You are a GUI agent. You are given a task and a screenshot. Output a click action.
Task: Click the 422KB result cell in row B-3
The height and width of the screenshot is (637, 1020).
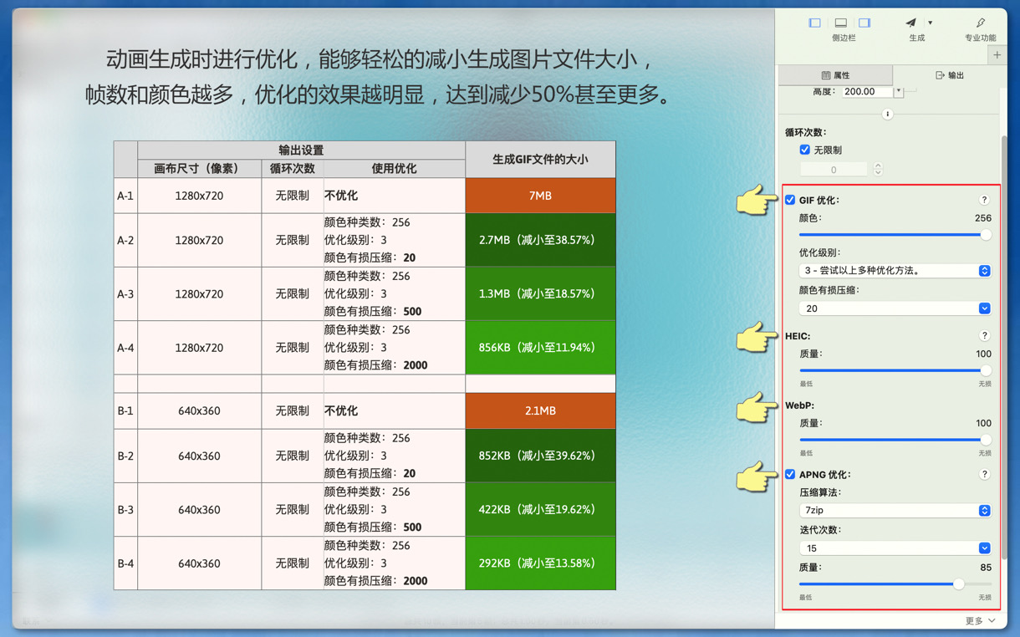tap(540, 510)
